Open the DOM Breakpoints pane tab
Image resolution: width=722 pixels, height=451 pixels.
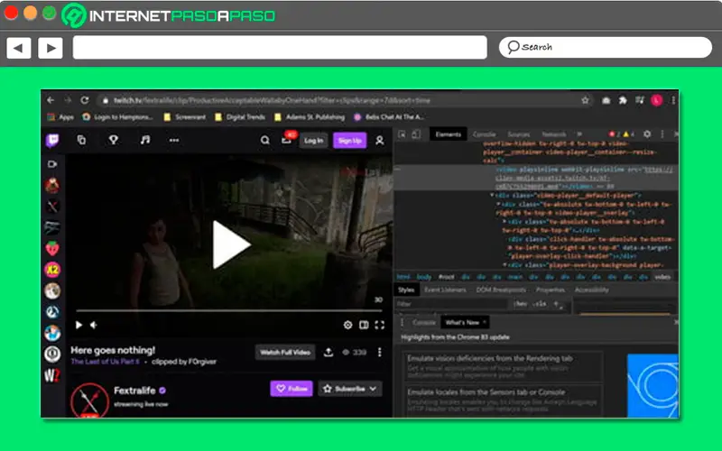coord(501,290)
